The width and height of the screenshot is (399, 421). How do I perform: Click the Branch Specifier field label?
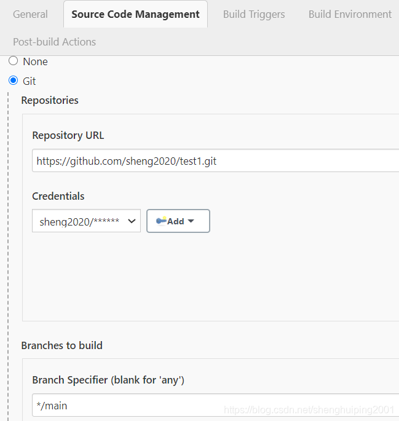coord(108,380)
